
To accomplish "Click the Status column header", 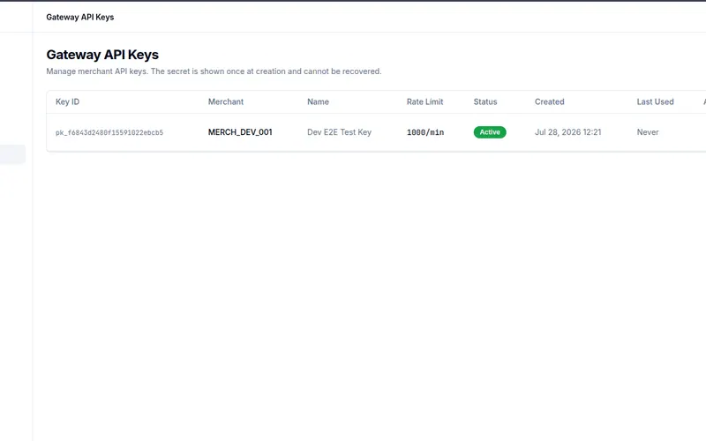I will pyautogui.click(x=484, y=101).
